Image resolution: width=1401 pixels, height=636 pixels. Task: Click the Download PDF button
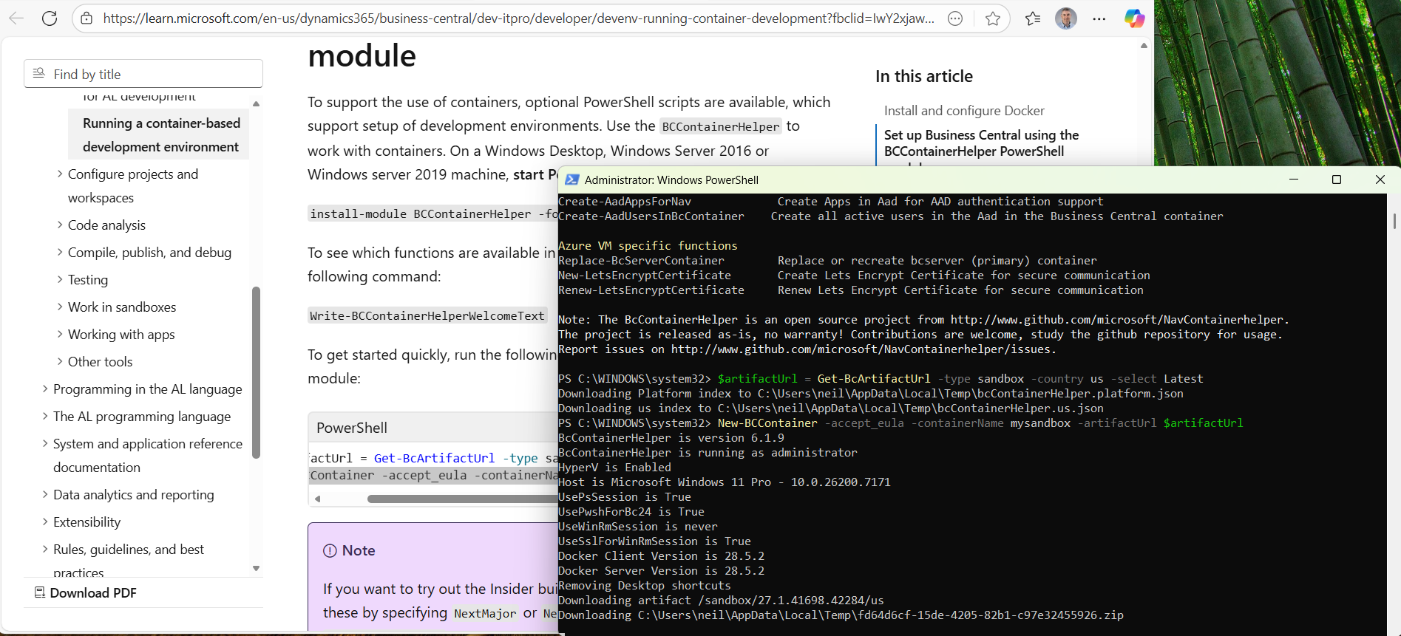[x=86, y=592]
